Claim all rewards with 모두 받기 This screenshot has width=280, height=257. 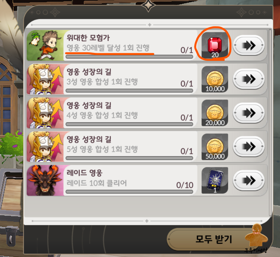click(214, 239)
